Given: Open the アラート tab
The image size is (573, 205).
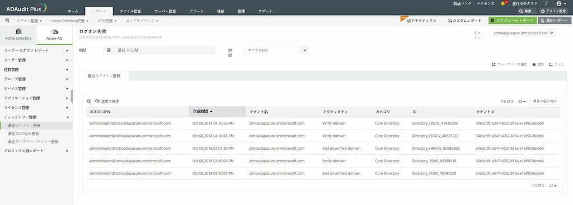Looking at the screenshot, I should 196,11.
